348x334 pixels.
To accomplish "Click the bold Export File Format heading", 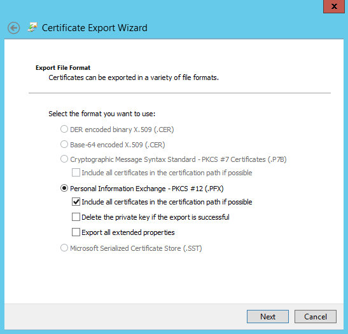I will click(63, 67).
